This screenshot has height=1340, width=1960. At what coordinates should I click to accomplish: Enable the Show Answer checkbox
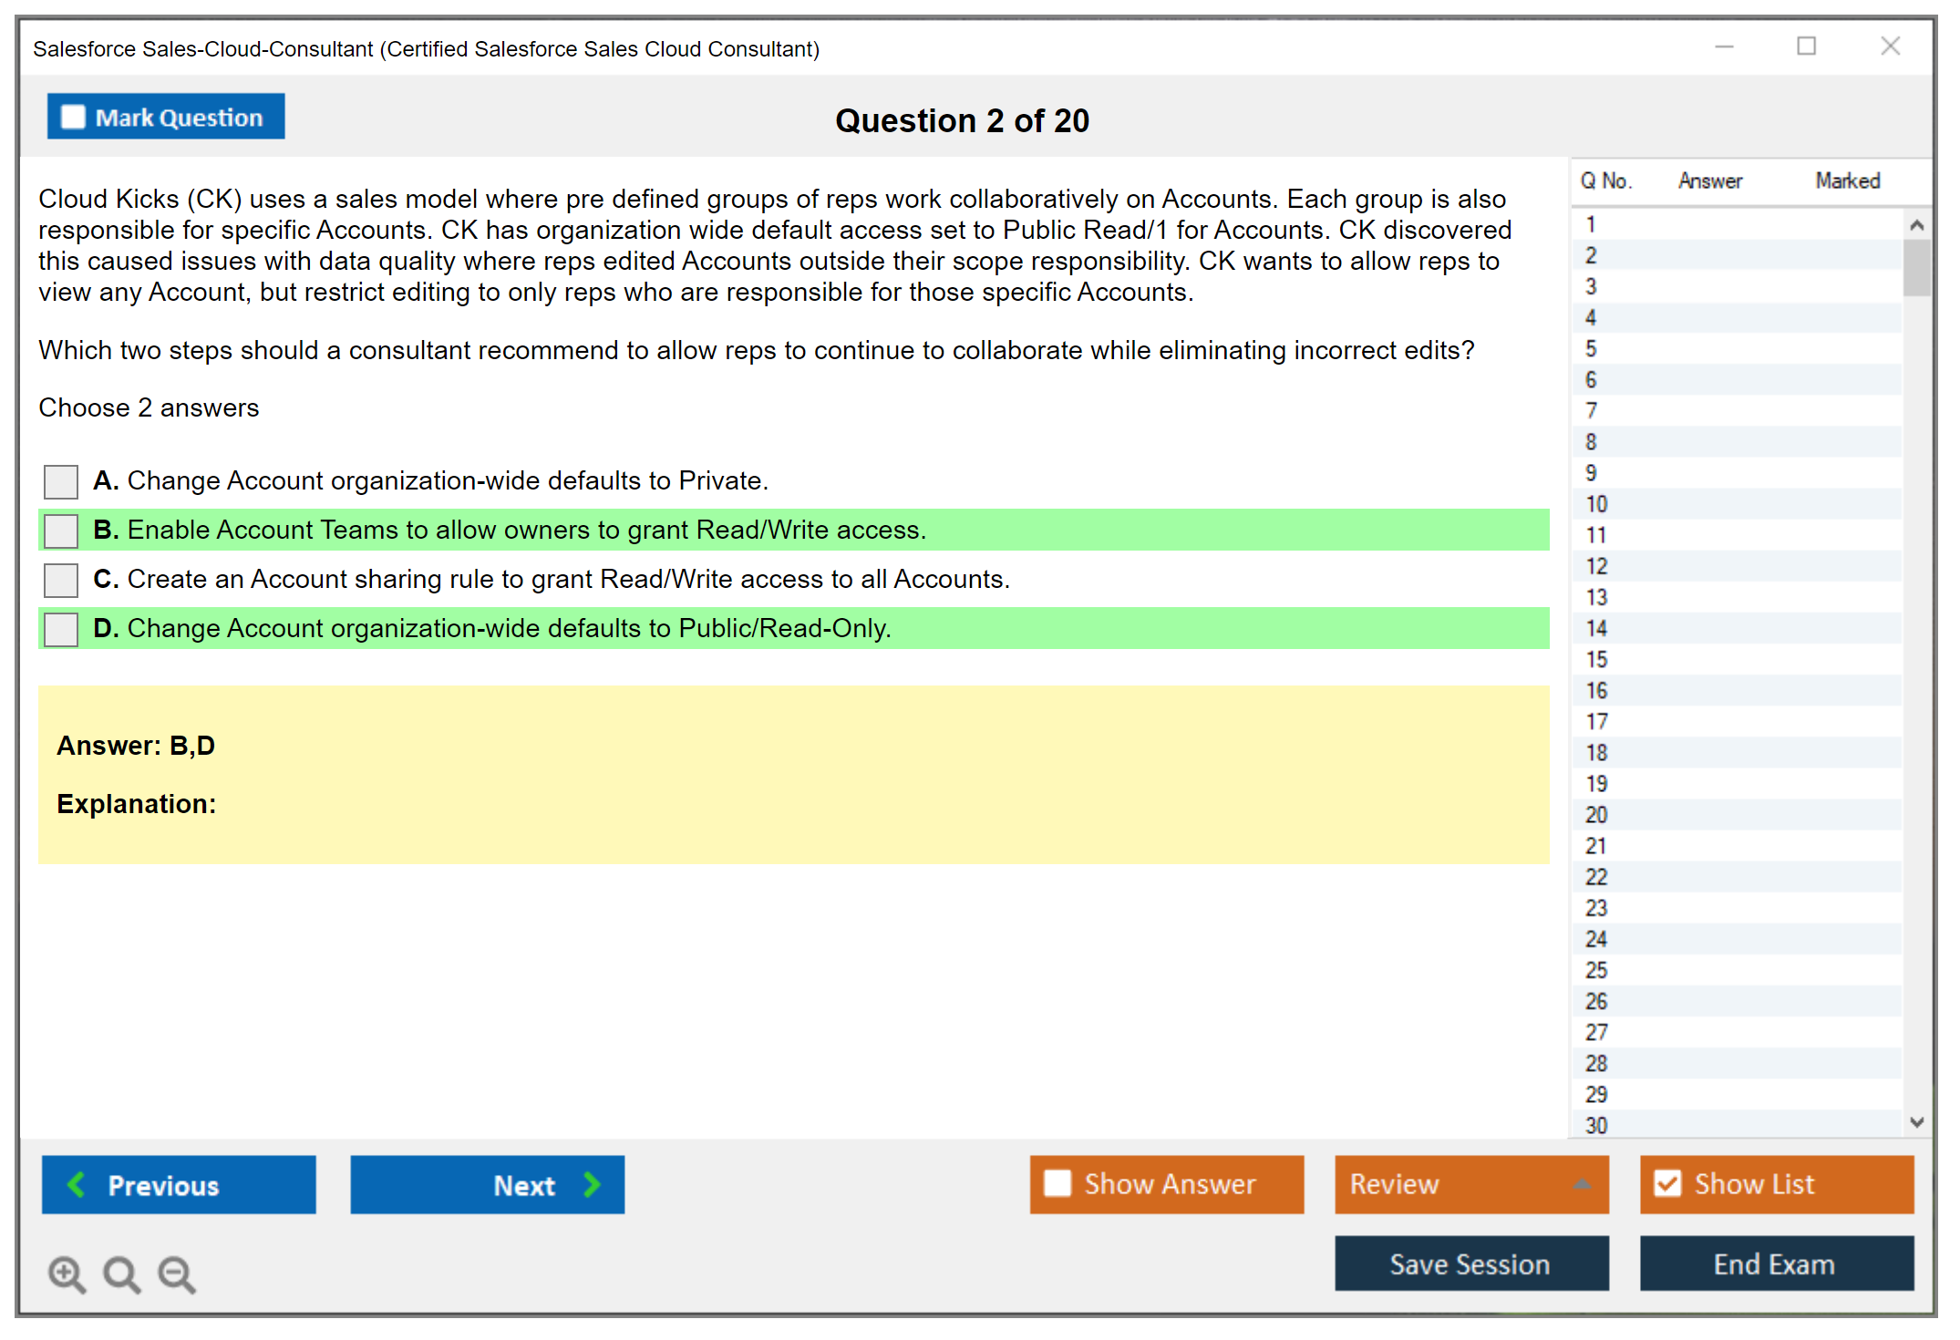1057,1183
